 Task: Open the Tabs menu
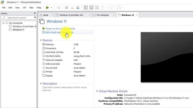tap(31, 7)
